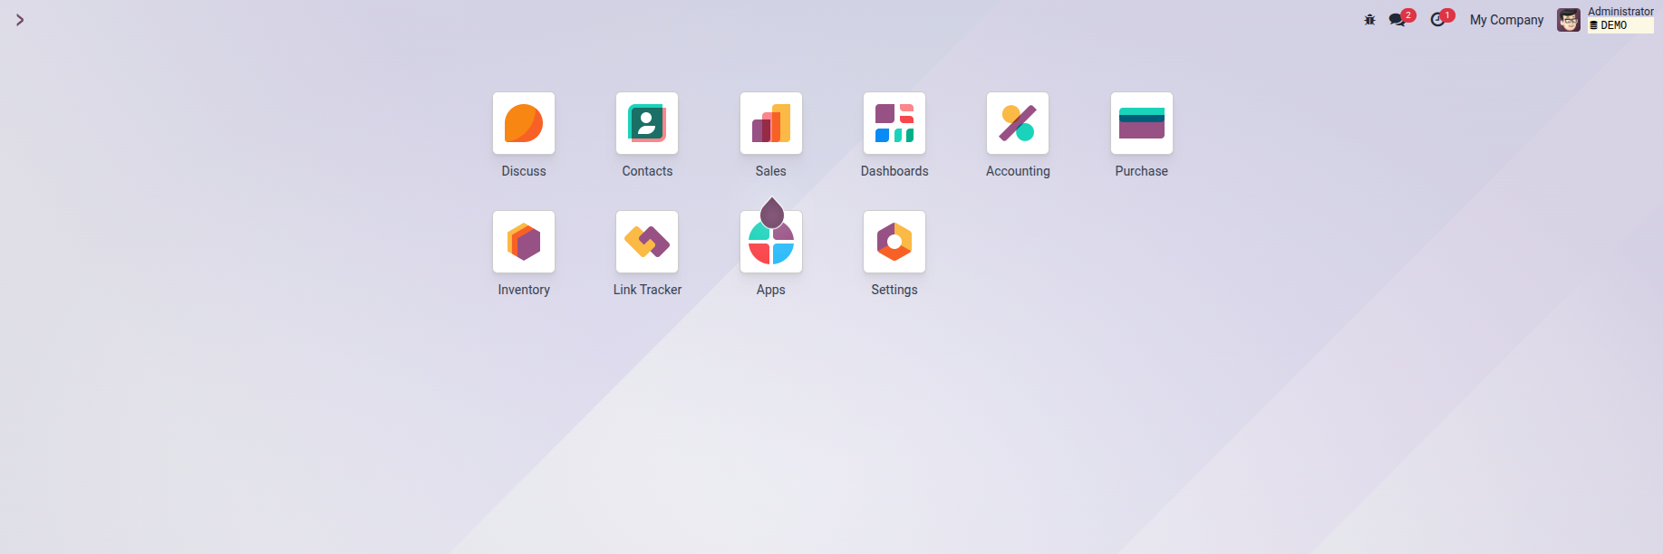Screen dimensions: 1663x554
Task: Click the Link Tracker text label
Action: (x=647, y=290)
